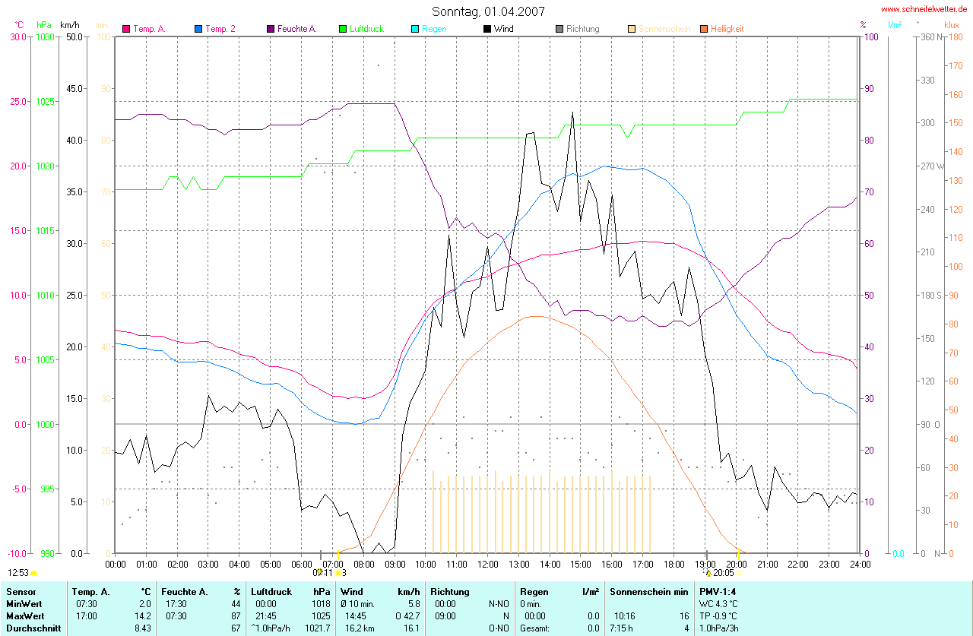Click the Richtung table column header
Image resolution: width=973 pixels, height=636 pixels.
point(450,591)
